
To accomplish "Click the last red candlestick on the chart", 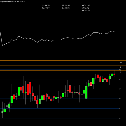I will pyautogui.click(x=114, y=74).
